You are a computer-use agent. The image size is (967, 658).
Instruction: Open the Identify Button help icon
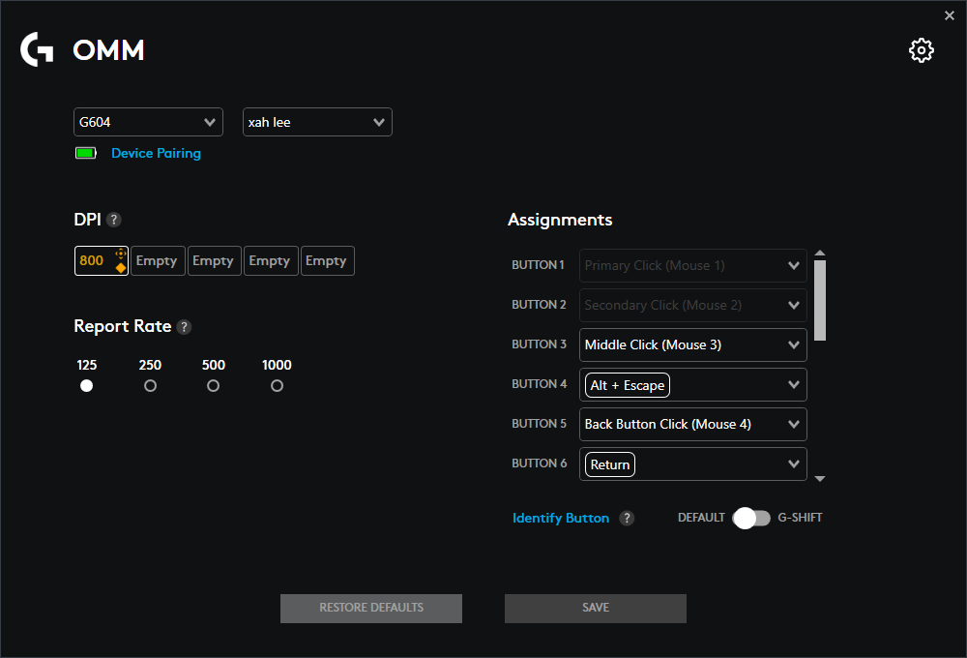[x=627, y=519]
